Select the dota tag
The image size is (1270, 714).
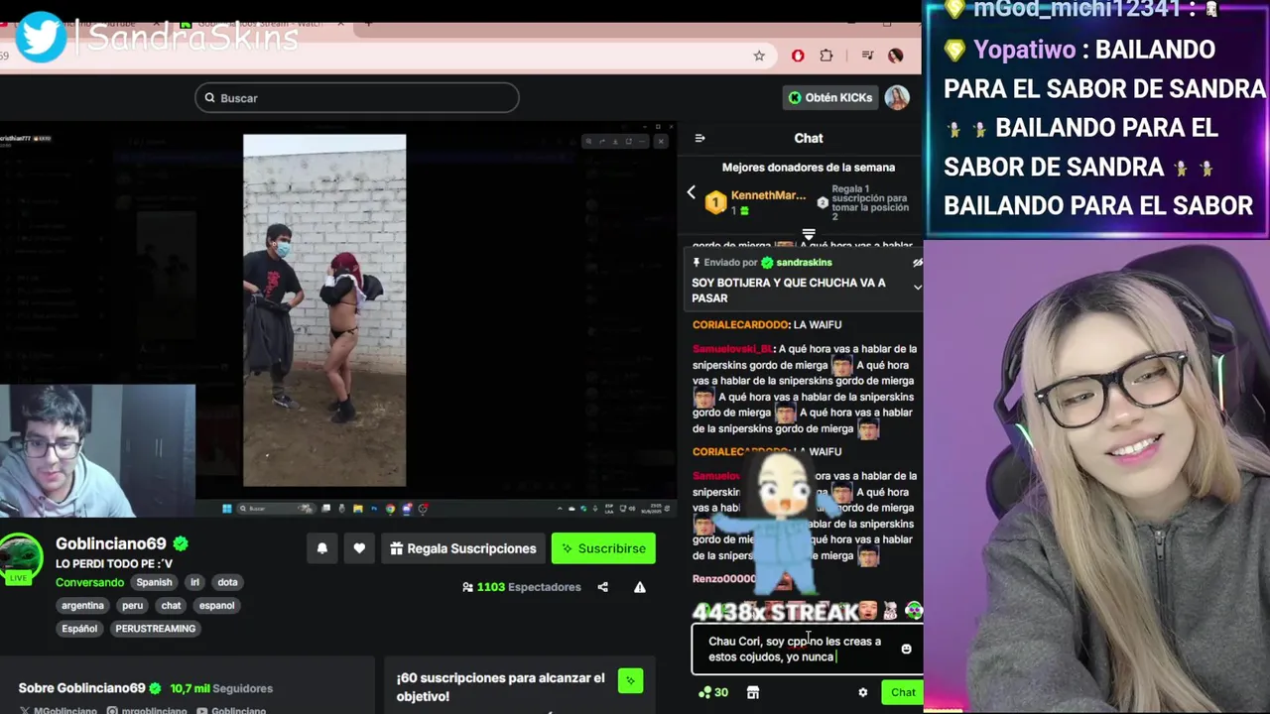(x=228, y=582)
